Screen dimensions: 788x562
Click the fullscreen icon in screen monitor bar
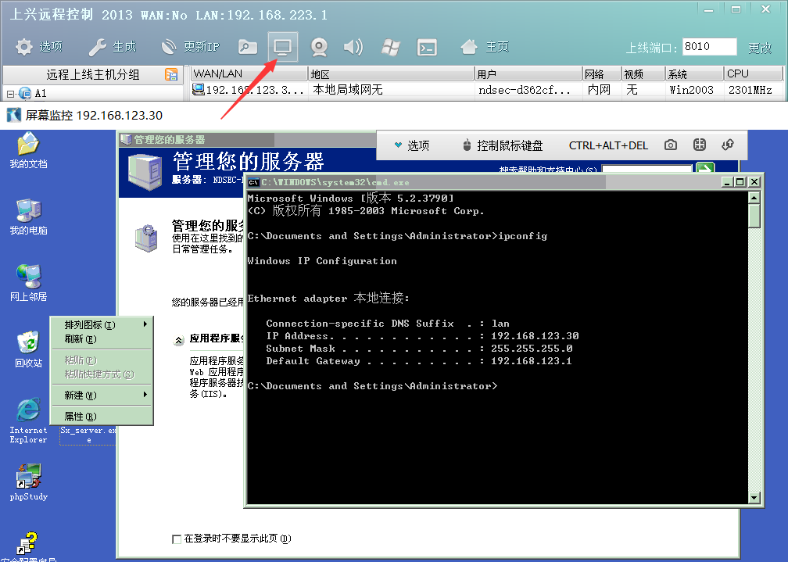[x=699, y=145]
